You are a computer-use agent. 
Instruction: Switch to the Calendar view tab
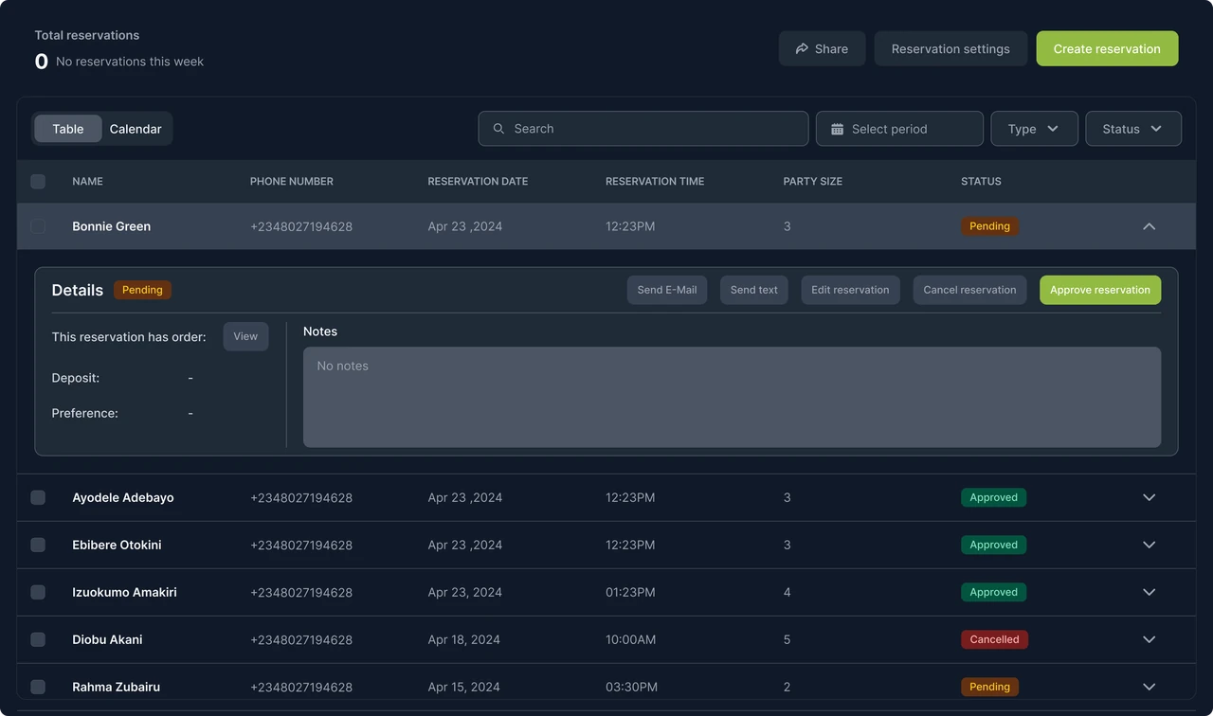coord(136,129)
